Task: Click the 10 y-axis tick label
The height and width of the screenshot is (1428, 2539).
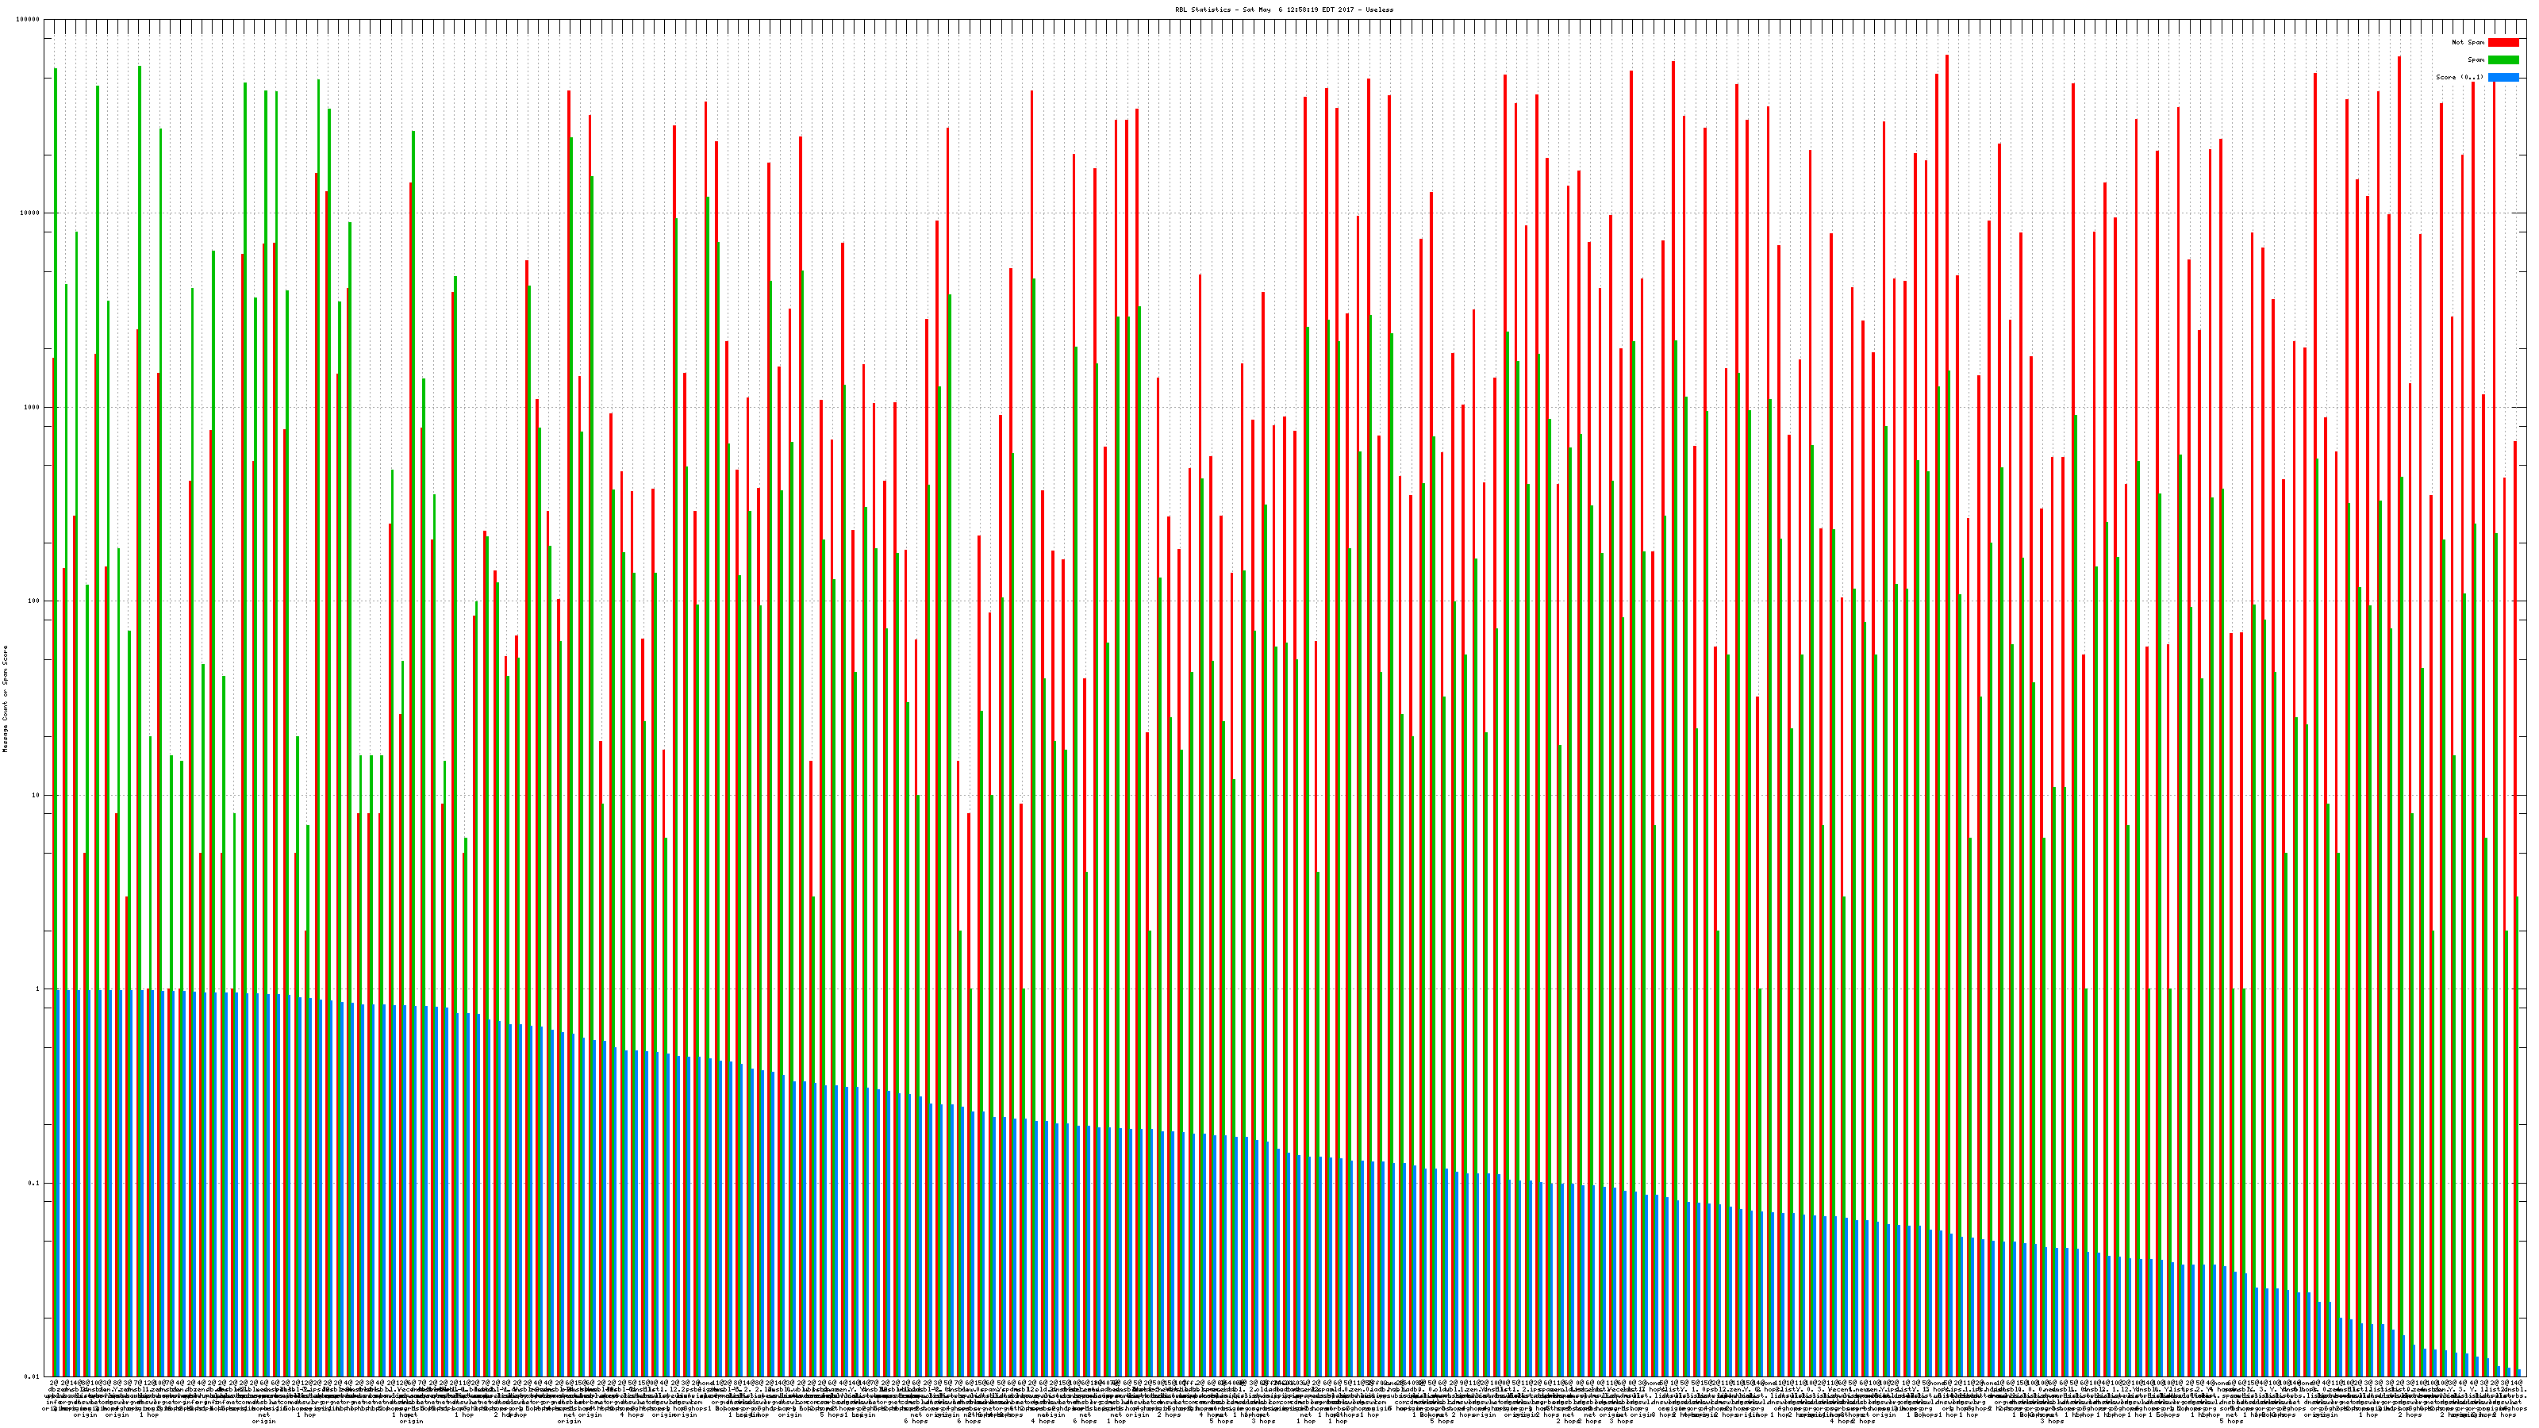Action: pos(36,795)
